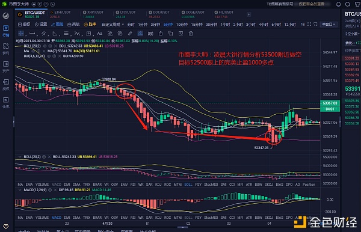Click the 指标 indicators toolbar button
The image size is (361, 232).
pos(24,25)
